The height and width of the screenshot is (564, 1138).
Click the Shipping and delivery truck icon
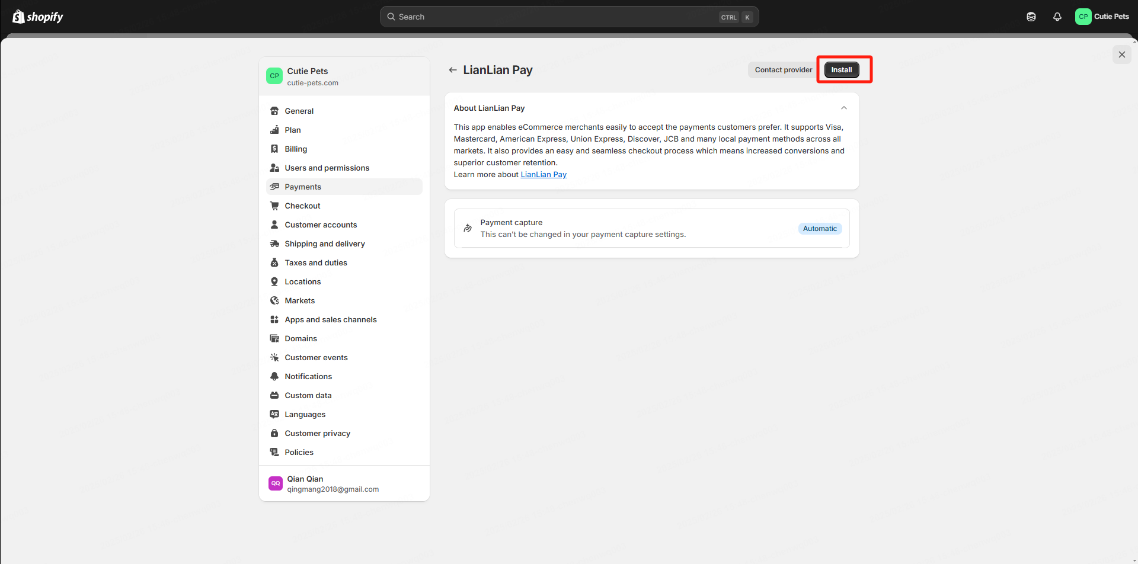274,243
